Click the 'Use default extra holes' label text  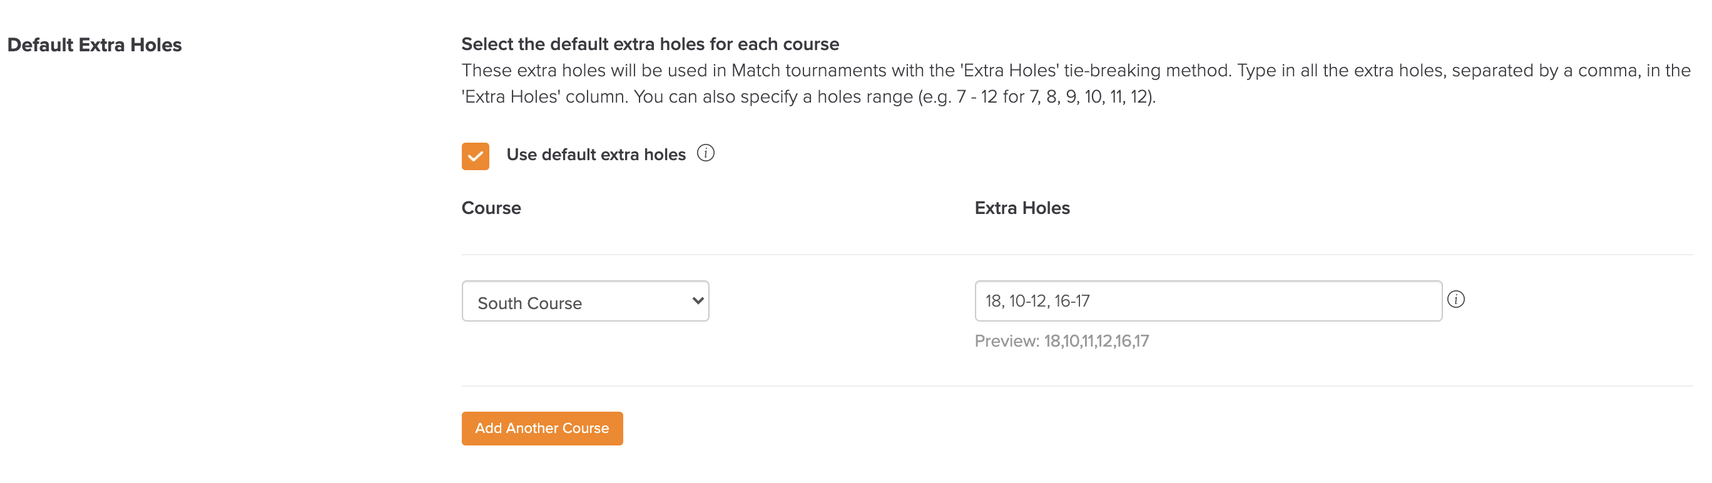[x=596, y=155]
